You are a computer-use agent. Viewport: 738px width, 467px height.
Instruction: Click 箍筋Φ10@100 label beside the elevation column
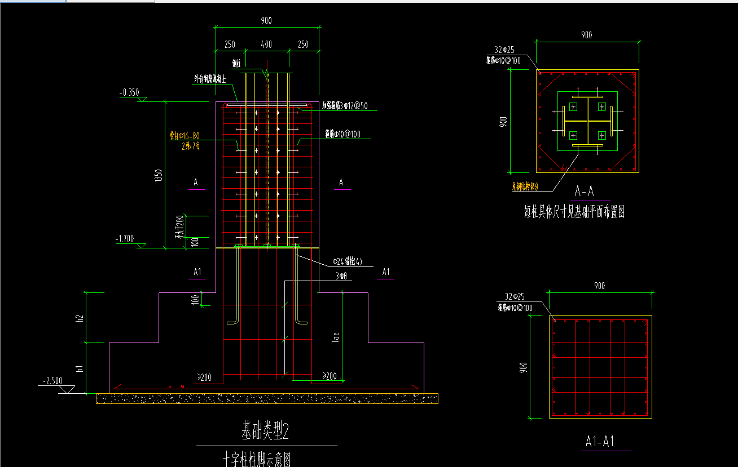(x=343, y=134)
